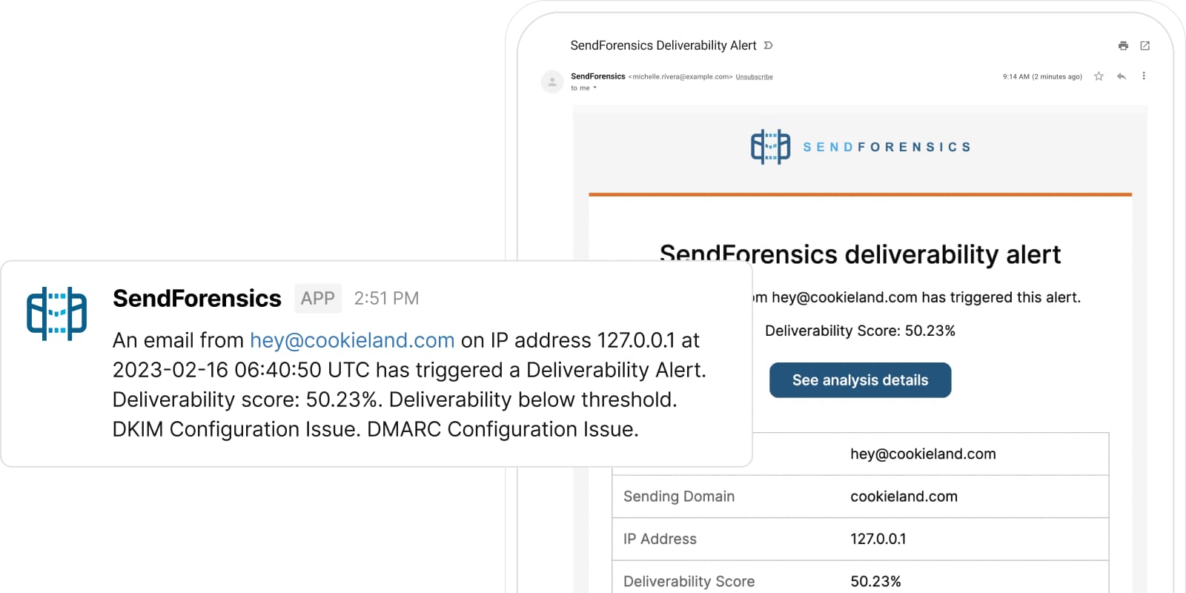1186x593 pixels.
Task: Click the email subject SendForensics Deliverability Alert
Action: (663, 46)
